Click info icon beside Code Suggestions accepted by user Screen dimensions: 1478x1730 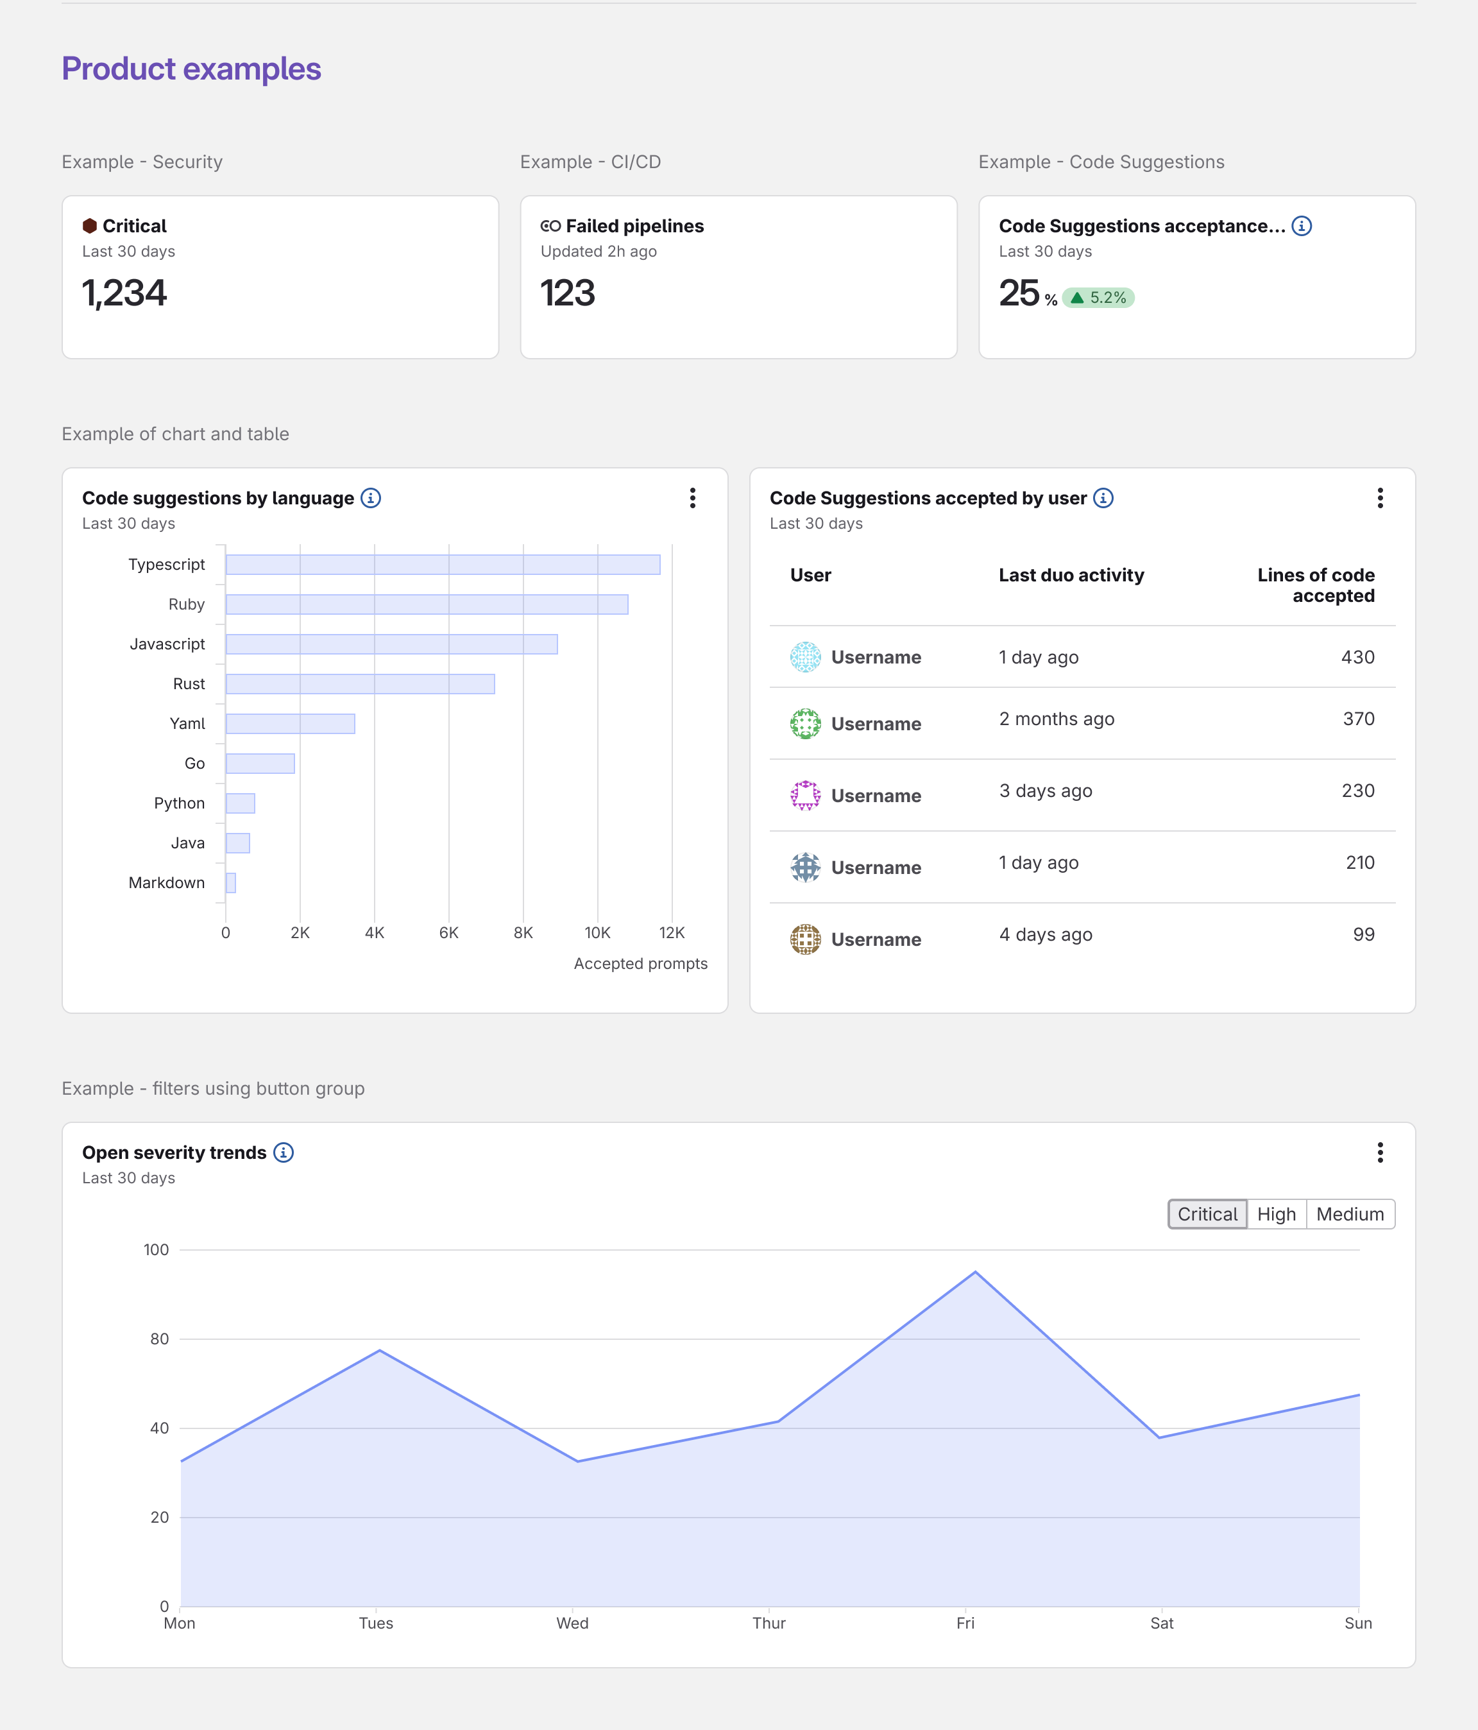(x=1103, y=497)
